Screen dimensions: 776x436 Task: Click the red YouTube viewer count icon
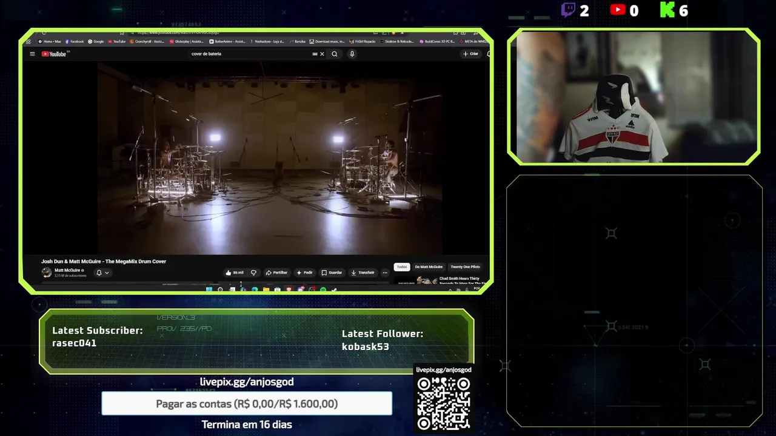click(618, 10)
